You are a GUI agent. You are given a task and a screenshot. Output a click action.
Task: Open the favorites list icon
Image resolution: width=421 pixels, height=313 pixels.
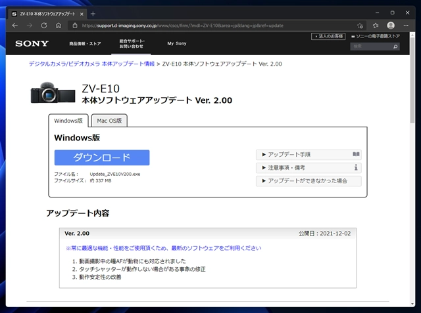[x=376, y=26]
